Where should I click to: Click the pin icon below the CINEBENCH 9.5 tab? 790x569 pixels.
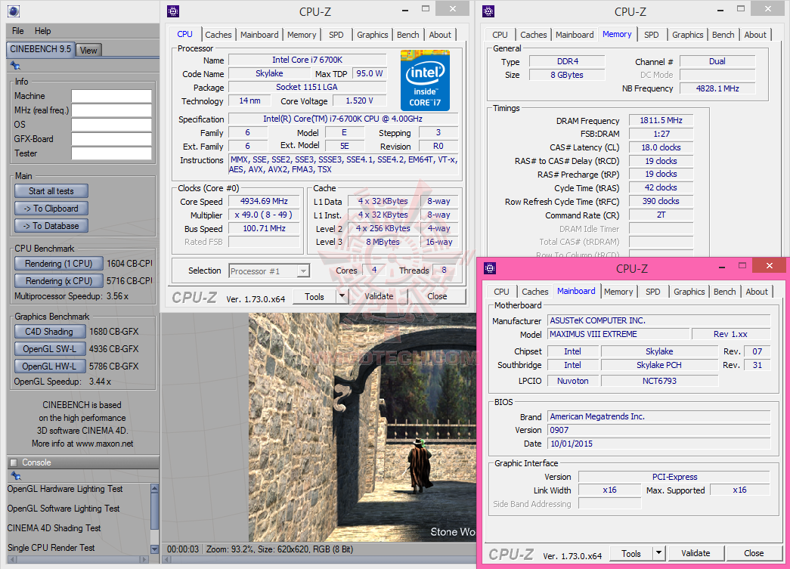tap(14, 66)
